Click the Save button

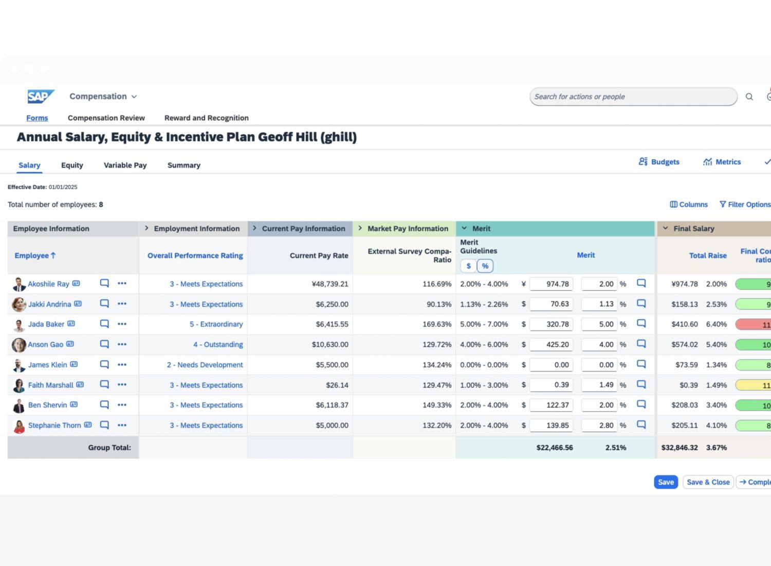pyautogui.click(x=666, y=482)
